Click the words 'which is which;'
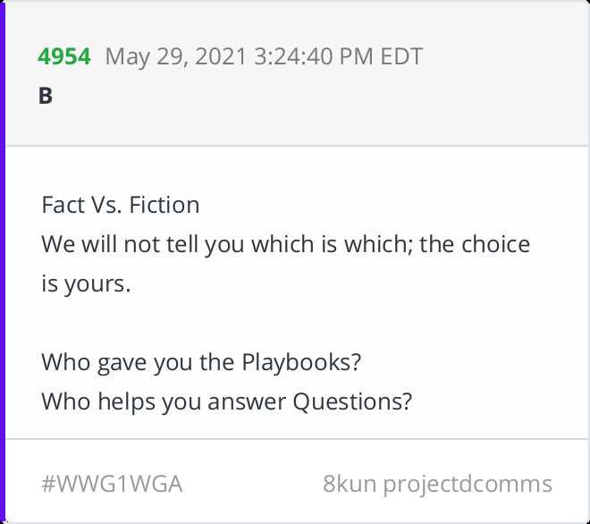Image resolution: width=590 pixels, height=524 pixels. (x=333, y=244)
